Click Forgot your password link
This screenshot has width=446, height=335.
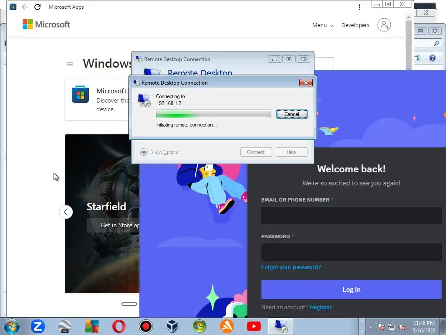[291, 267]
